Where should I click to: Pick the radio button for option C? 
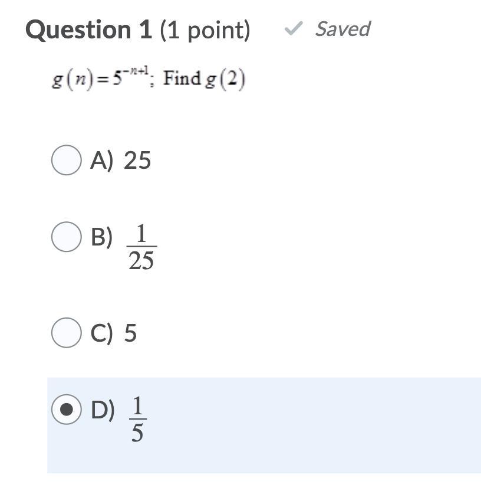pyautogui.click(x=66, y=333)
